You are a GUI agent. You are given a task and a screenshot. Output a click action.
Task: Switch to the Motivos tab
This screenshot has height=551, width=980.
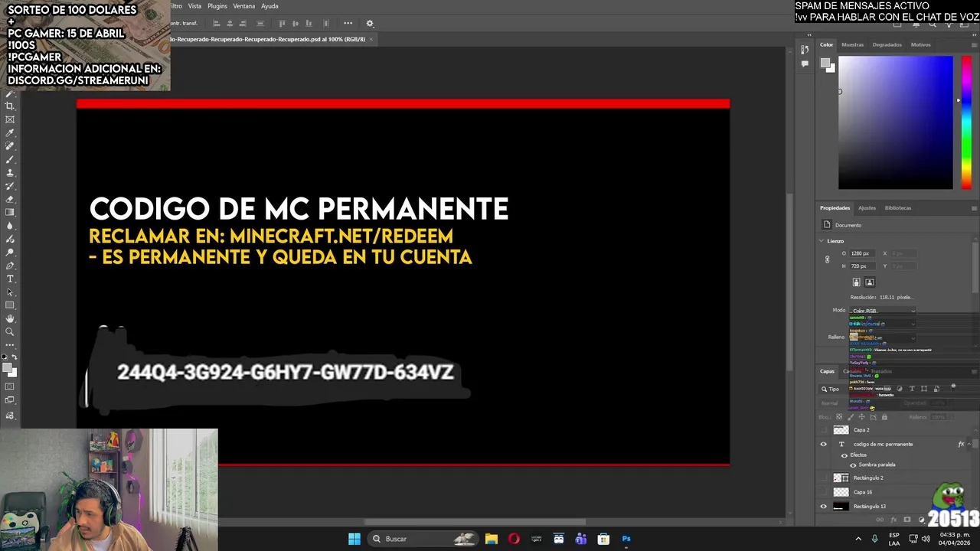click(x=920, y=44)
